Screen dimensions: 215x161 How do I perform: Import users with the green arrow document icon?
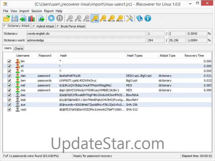click(x=23, y=18)
